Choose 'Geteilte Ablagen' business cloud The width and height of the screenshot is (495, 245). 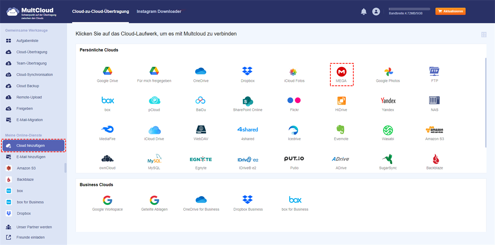(154, 200)
